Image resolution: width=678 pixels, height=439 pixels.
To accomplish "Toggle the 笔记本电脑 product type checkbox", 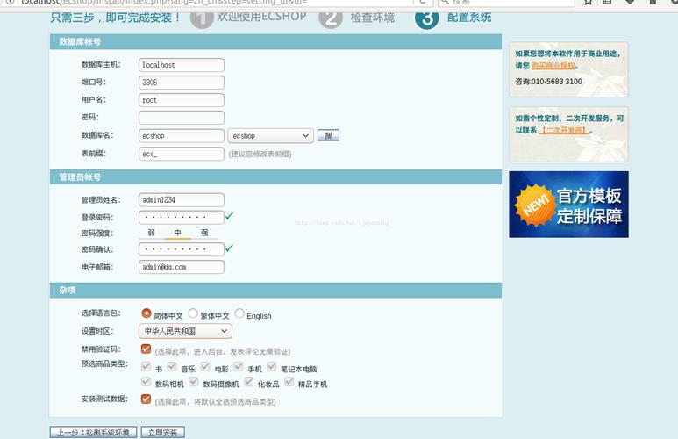I will tap(272, 367).
